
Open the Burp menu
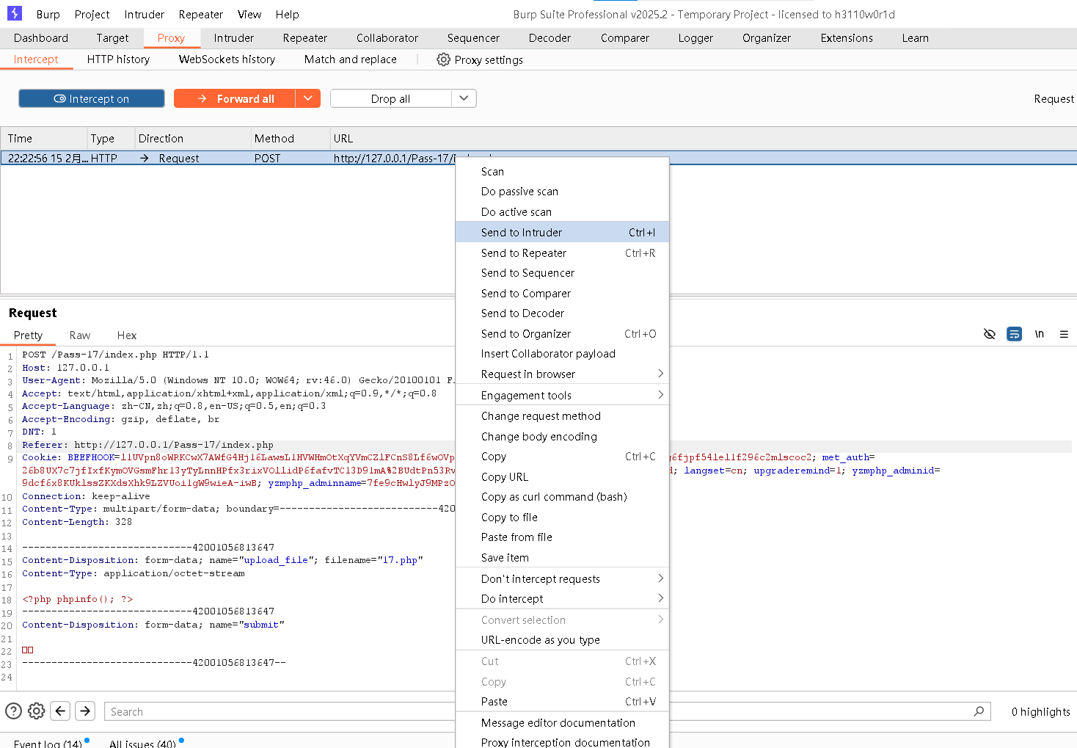coord(48,14)
